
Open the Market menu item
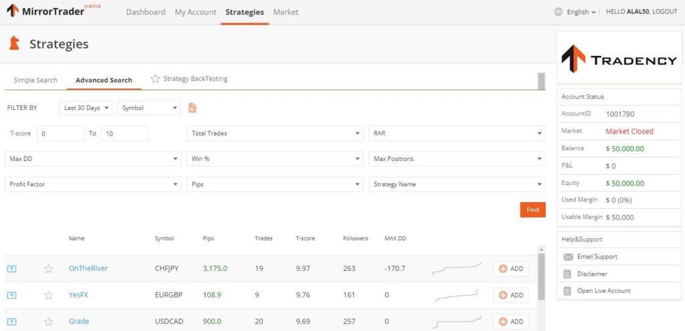[x=286, y=12]
